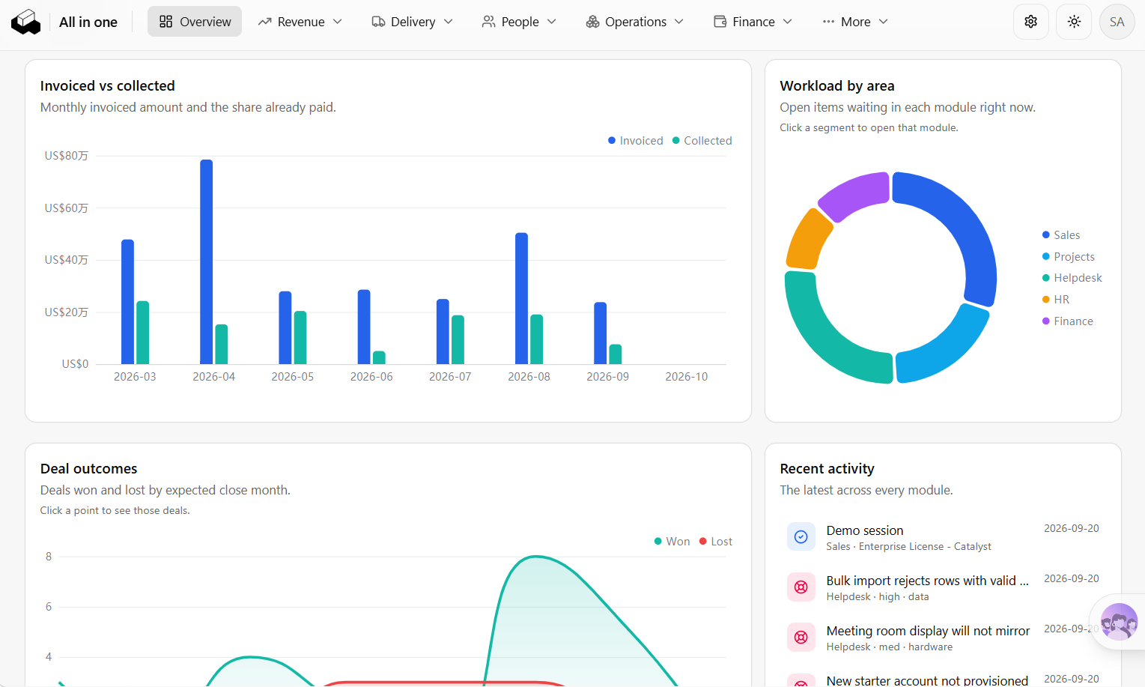Viewport: 1145px width, 687px height.
Task: Click the More ellipsis icon
Action: pyautogui.click(x=828, y=22)
